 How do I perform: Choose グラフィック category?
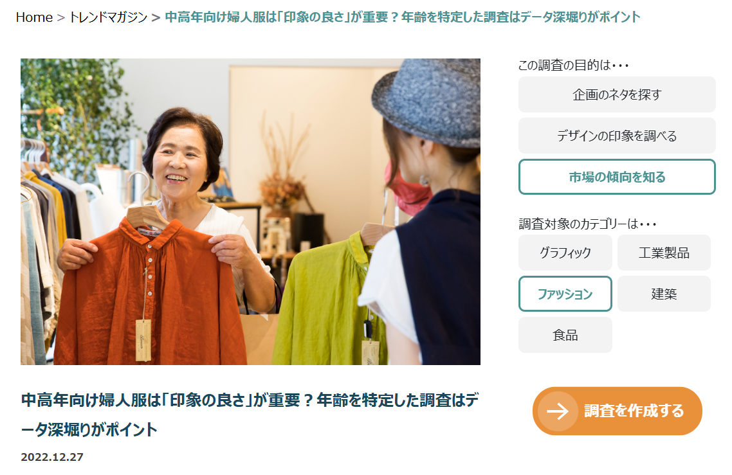(565, 253)
